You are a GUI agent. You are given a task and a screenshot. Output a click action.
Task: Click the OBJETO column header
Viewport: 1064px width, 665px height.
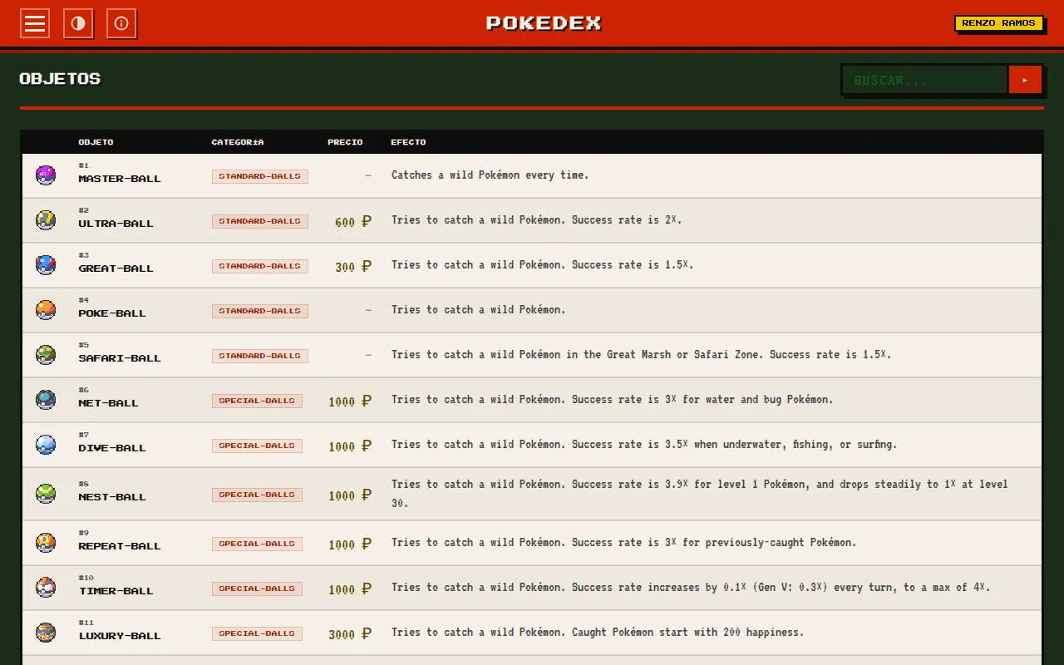point(96,142)
